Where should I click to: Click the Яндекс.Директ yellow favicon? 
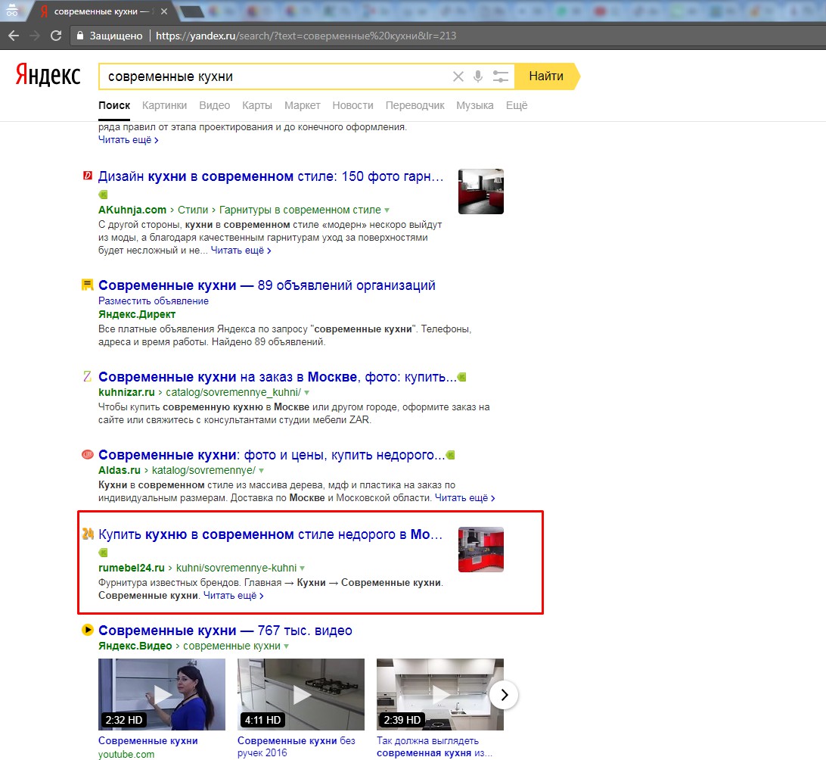click(x=88, y=285)
